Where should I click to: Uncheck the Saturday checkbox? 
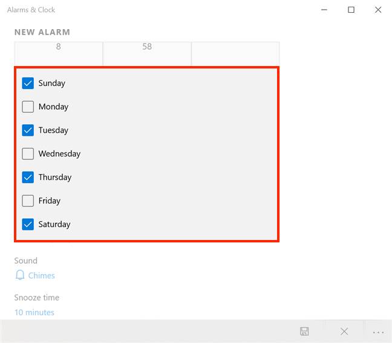coord(28,224)
